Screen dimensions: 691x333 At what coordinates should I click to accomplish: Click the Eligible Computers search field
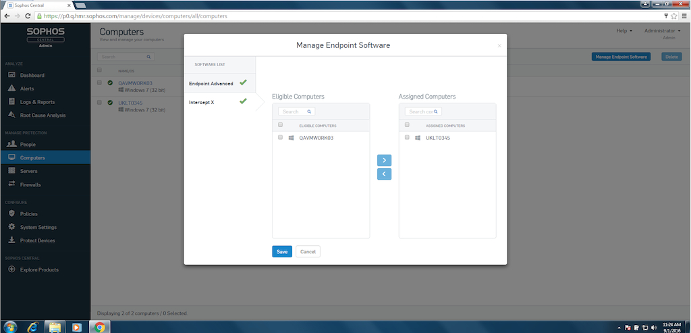[297, 111]
